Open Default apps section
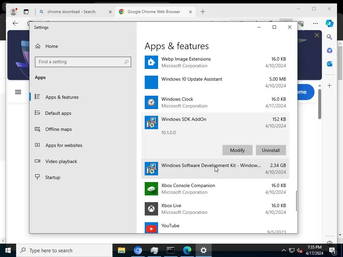Image resolution: width=343 pixels, height=257 pixels. 58,113
